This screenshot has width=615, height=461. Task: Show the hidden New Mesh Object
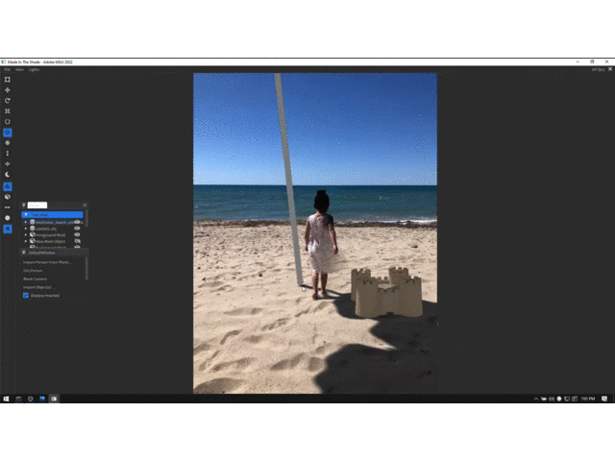pyautogui.click(x=77, y=241)
